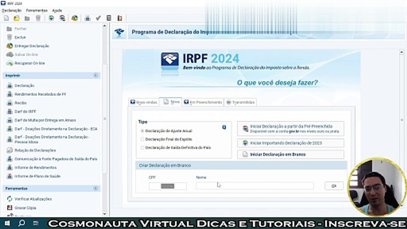Click the CPF input field

[x=168, y=186]
